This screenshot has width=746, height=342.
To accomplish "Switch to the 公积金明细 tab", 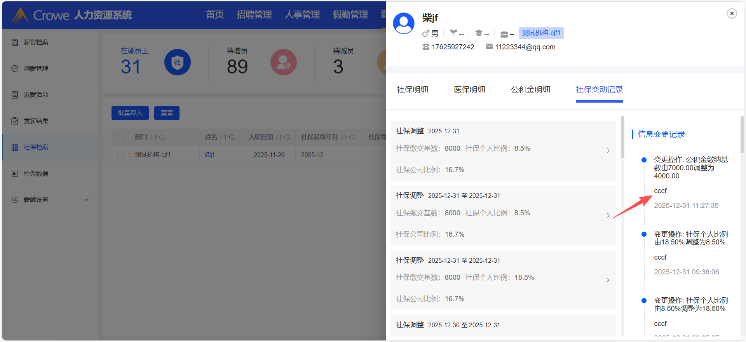I will (530, 90).
